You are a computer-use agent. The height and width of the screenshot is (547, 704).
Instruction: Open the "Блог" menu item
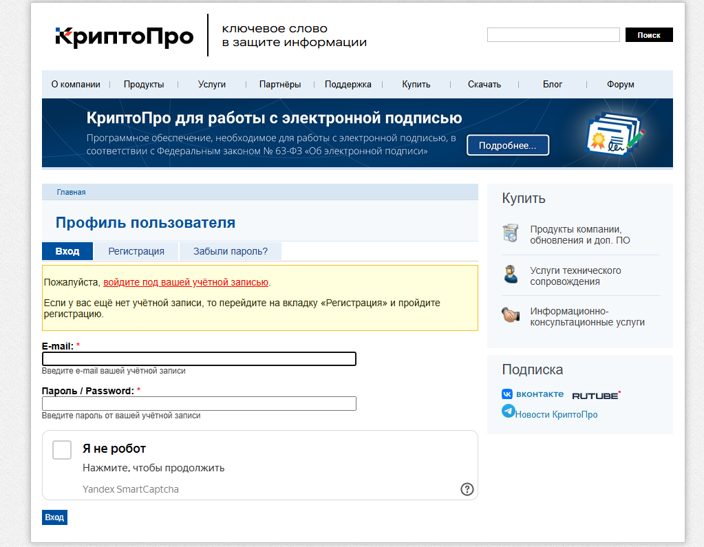click(552, 85)
